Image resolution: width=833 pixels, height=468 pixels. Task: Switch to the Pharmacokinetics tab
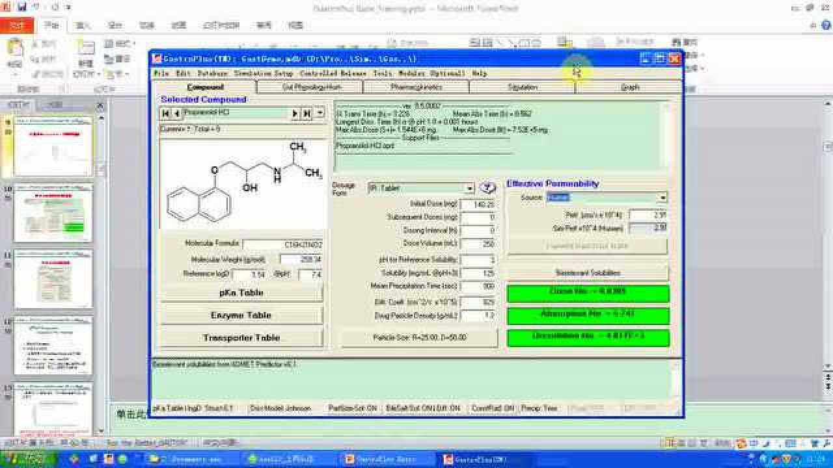pyautogui.click(x=416, y=87)
